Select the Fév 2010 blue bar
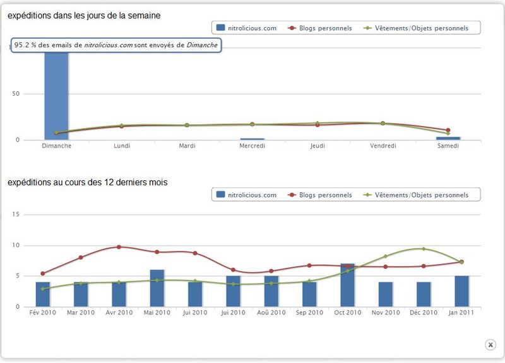Image resolution: width=505 pixels, height=363 pixels. (x=42, y=294)
